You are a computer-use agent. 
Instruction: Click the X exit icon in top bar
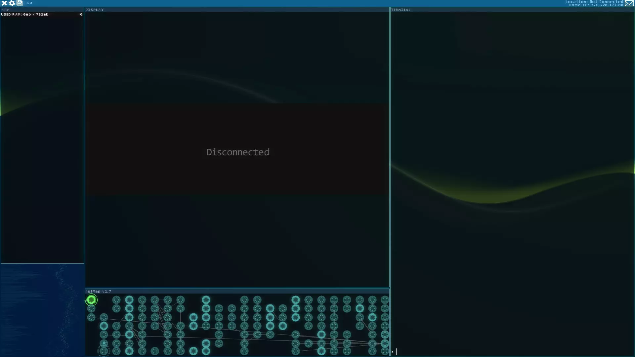point(4,3)
